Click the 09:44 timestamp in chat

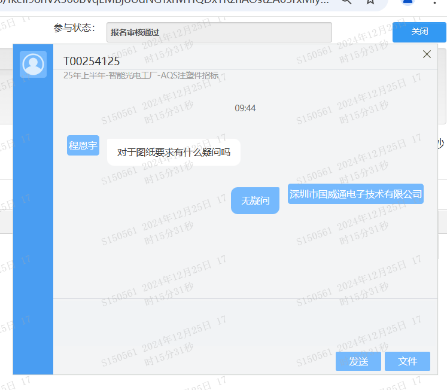tap(245, 108)
